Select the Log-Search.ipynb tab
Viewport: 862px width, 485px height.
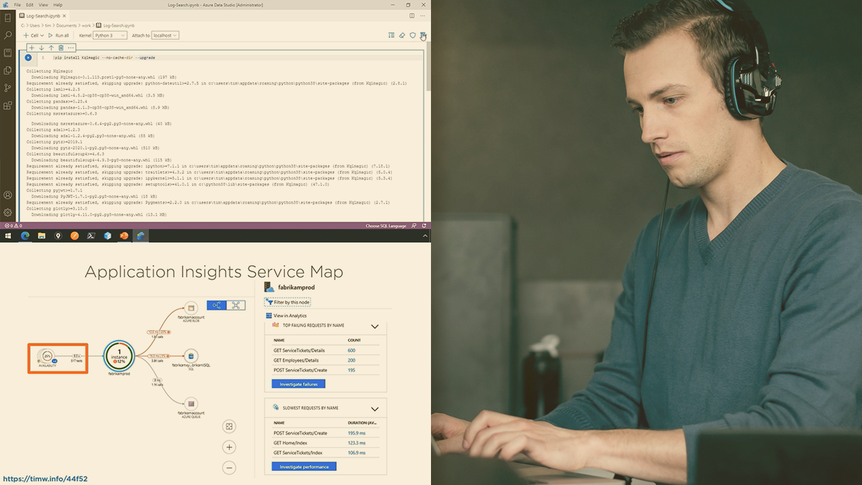pos(43,15)
